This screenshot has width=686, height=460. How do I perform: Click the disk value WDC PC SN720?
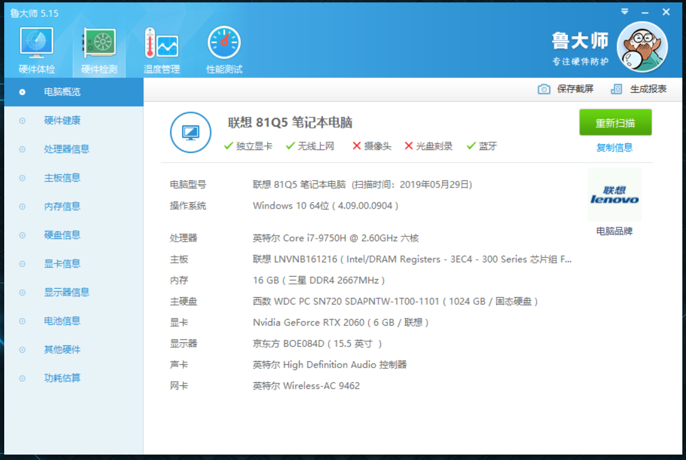click(395, 301)
